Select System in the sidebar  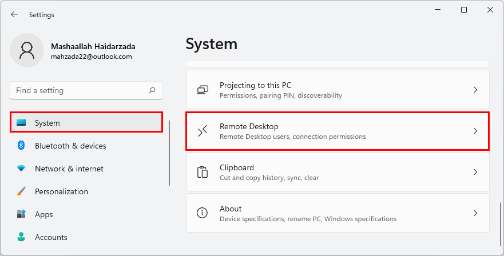coord(86,123)
